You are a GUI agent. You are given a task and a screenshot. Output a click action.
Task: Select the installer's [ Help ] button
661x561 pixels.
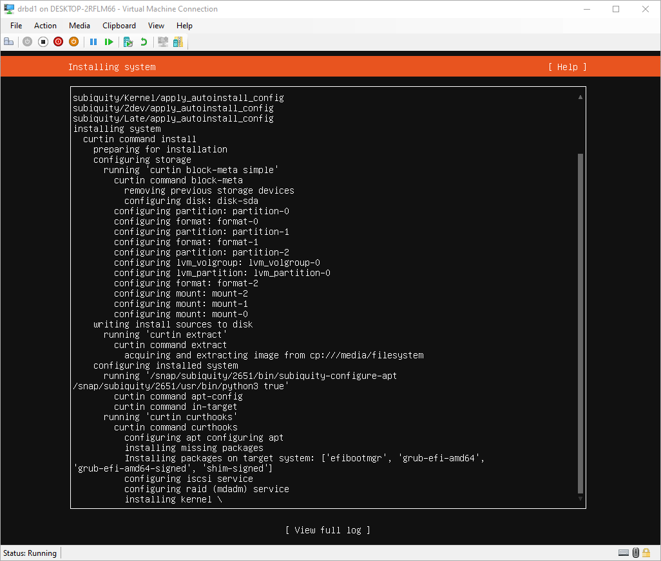[568, 67]
